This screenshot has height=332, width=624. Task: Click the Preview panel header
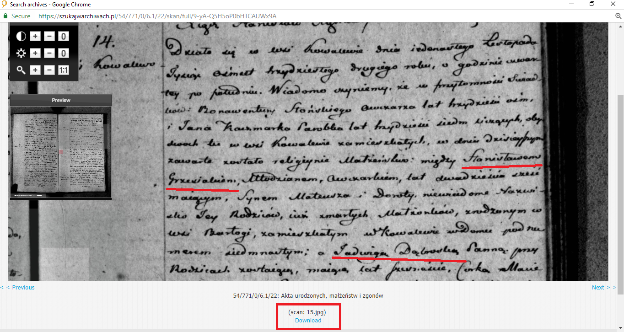[61, 100]
